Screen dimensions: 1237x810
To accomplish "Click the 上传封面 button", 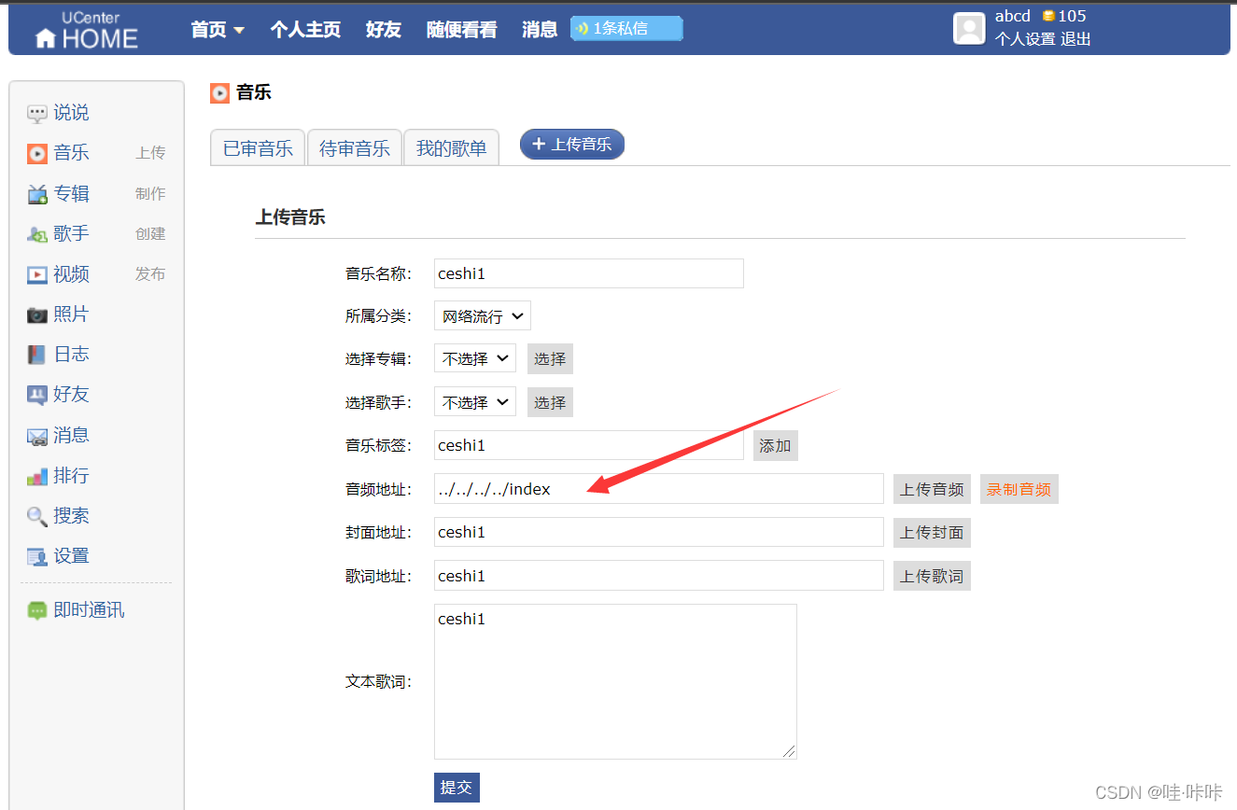I will coord(931,532).
